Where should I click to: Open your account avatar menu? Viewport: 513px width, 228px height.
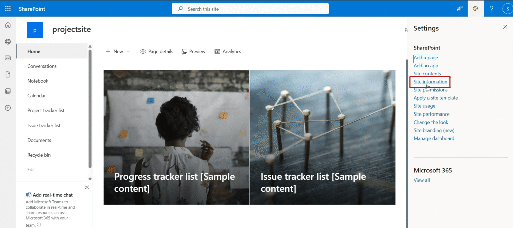click(507, 8)
